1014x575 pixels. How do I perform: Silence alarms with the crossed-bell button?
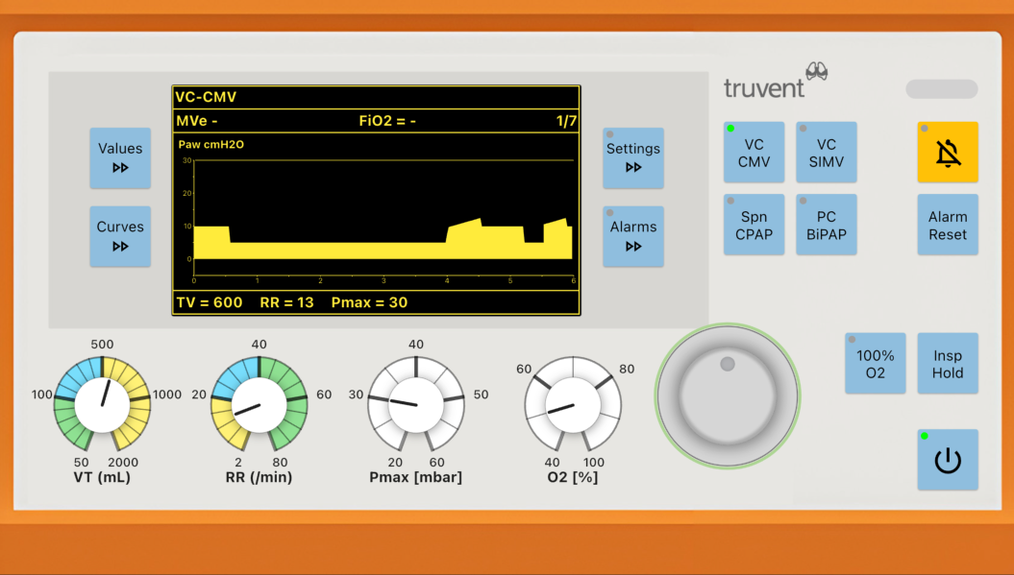(x=948, y=152)
